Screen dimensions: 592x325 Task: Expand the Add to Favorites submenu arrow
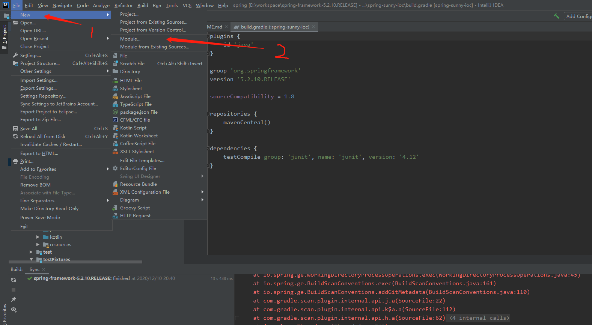click(108, 169)
